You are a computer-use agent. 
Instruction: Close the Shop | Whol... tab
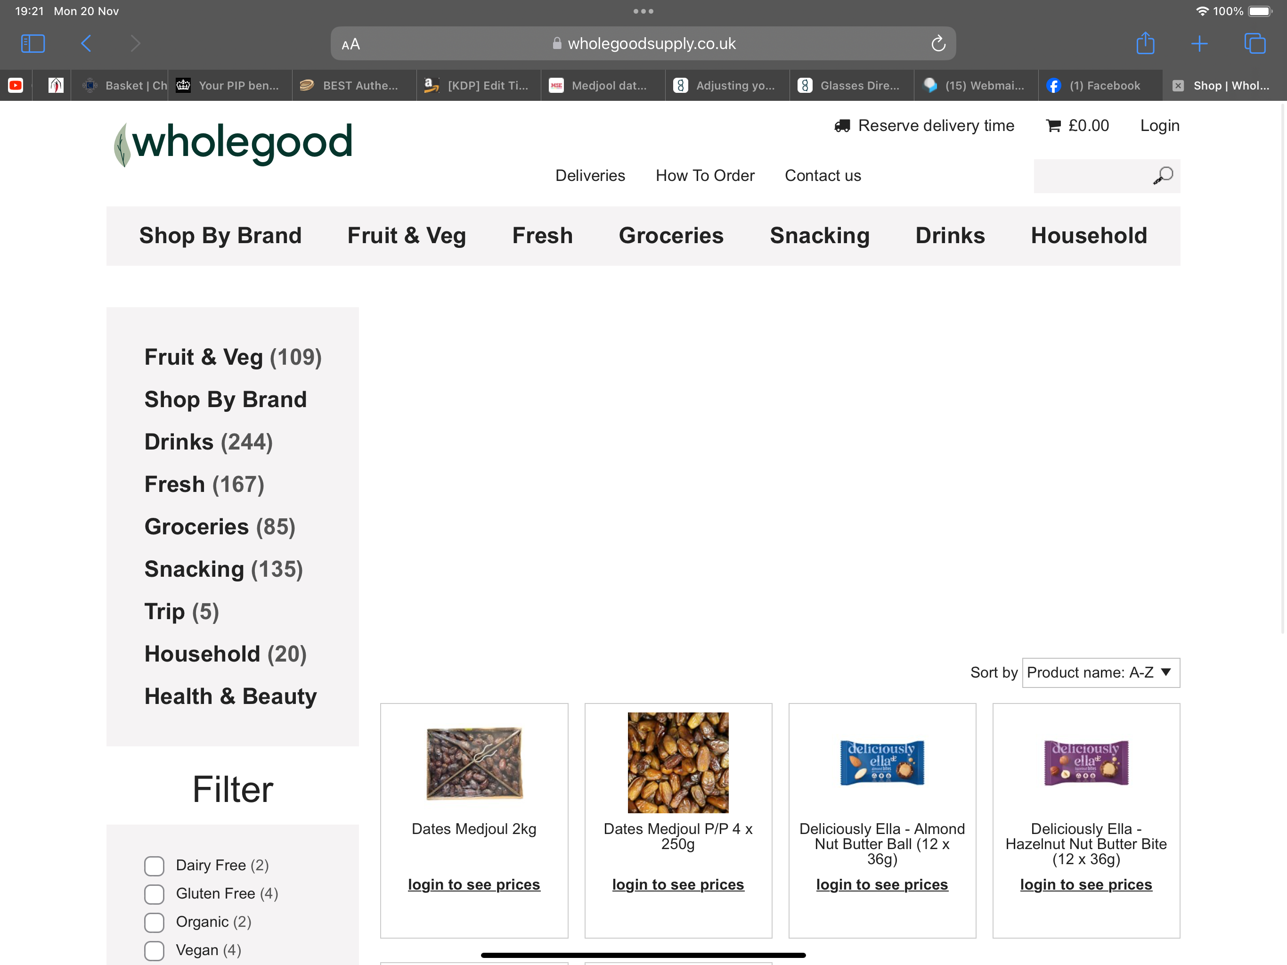pos(1178,86)
